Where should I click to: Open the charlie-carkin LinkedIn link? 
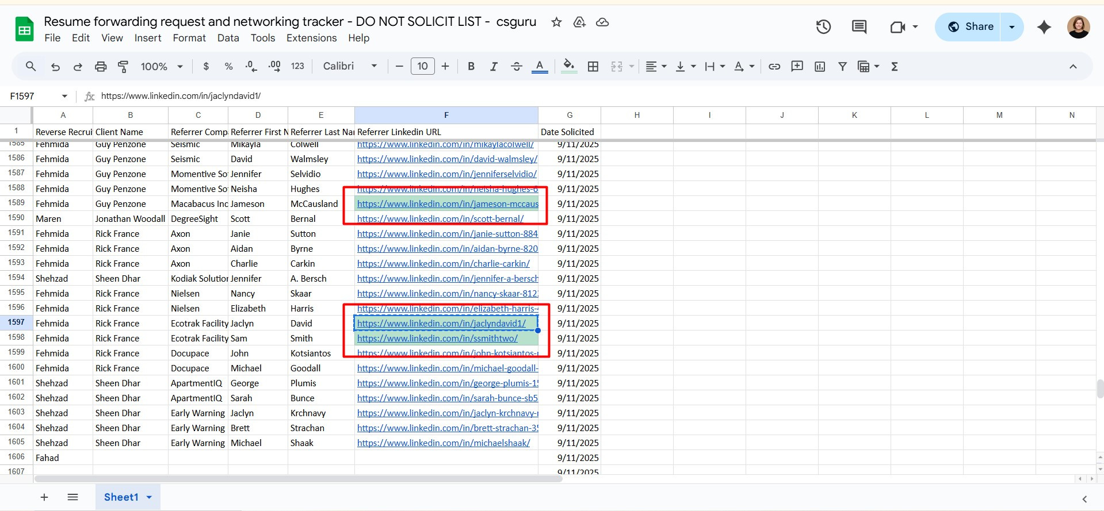click(443, 263)
